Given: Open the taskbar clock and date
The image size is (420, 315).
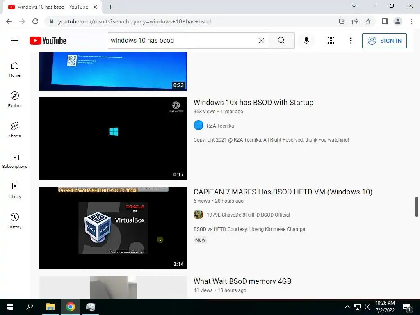Looking at the screenshot, I should (385, 307).
